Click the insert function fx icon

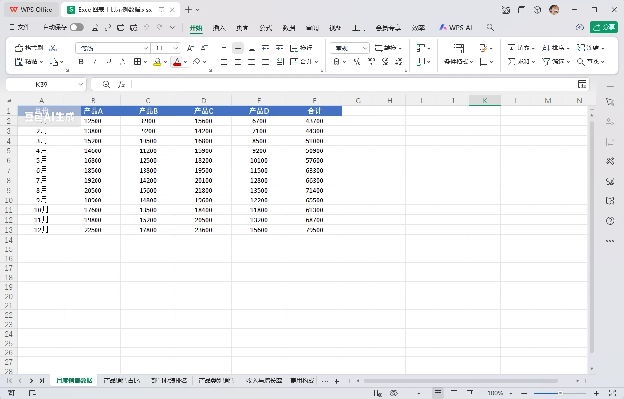(121, 84)
